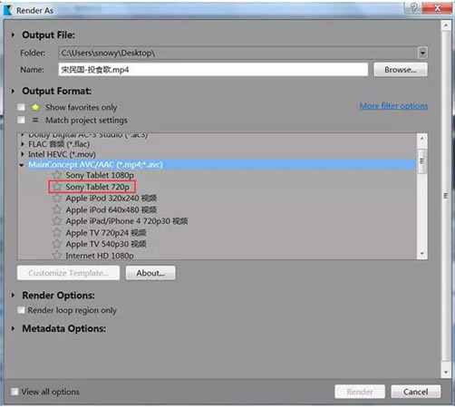
Task: Select Sony Tablet 1080p template
Action: pos(100,175)
